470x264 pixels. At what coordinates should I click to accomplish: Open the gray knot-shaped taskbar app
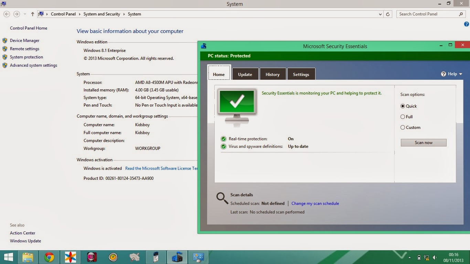135,257
